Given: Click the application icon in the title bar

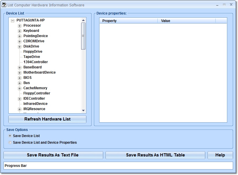Looking at the screenshot, I should [x=4, y=5].
